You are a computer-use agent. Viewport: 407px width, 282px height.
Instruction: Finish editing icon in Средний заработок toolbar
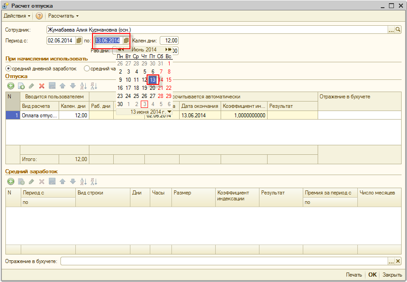(x=52, y=181)
